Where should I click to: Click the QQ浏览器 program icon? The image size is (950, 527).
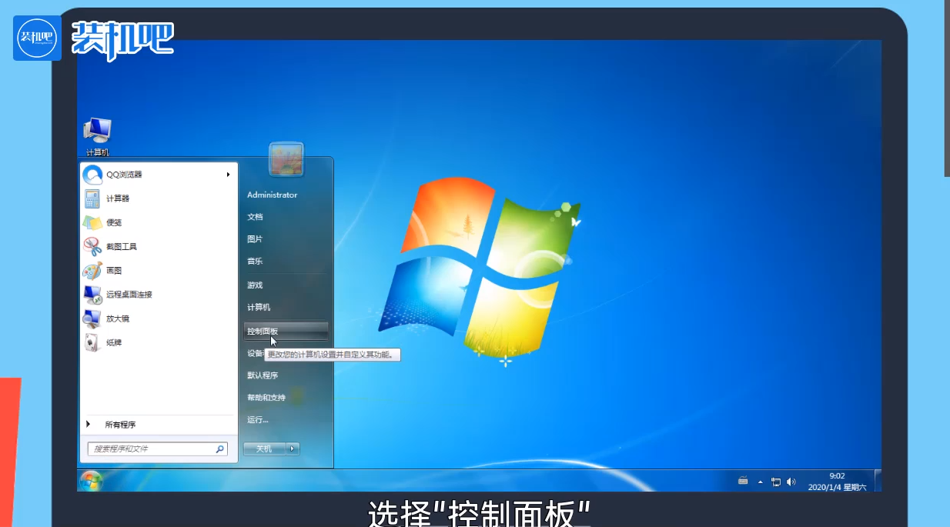92,175
